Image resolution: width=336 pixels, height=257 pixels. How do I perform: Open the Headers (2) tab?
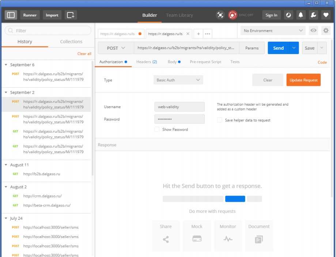click(x=146, y=62)
